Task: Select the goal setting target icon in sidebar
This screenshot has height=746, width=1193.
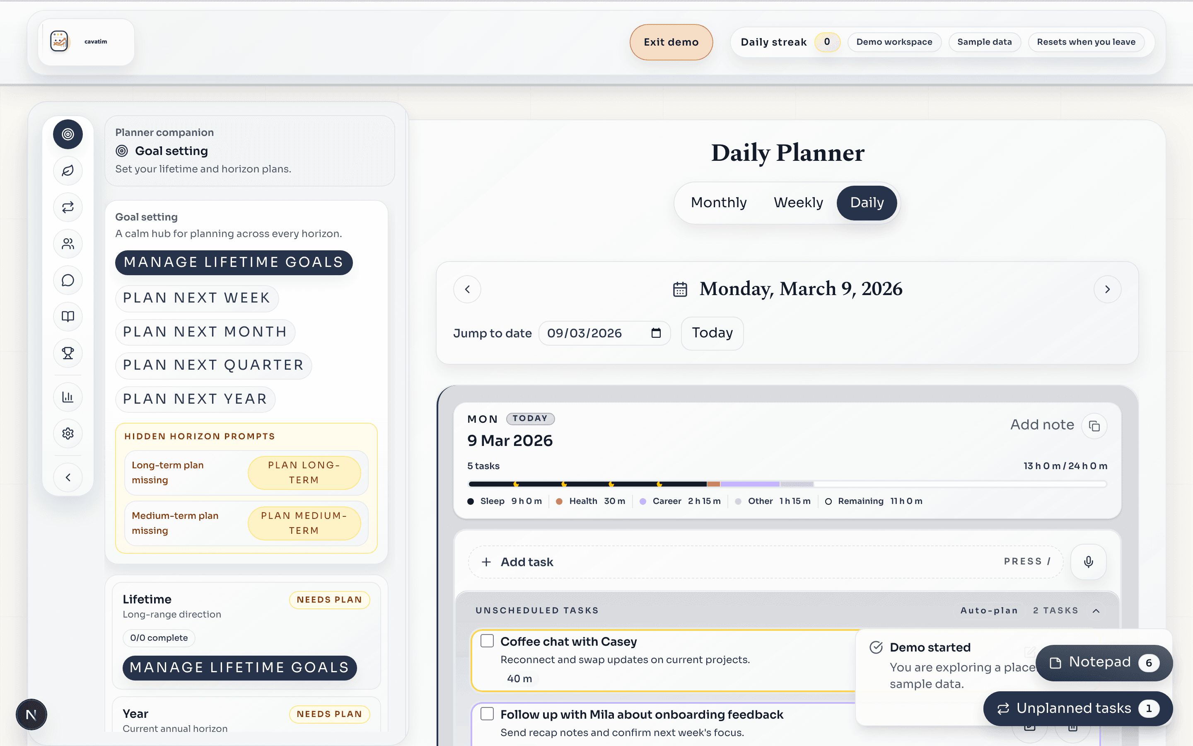Action: [x=68, y=134]
